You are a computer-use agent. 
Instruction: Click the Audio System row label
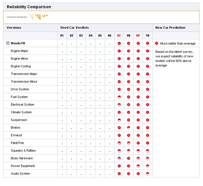pos(20,174)
